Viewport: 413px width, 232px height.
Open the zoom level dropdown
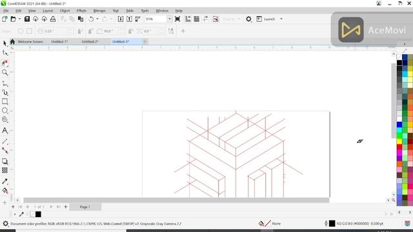[x=169, y=19]
